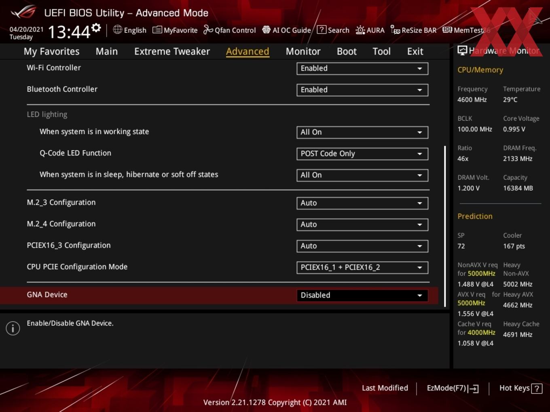This screenshot has width=550, height=412.
Task: Click the 16384 MB capacity value
Action: pyautogui.click(x=518, y=188)
